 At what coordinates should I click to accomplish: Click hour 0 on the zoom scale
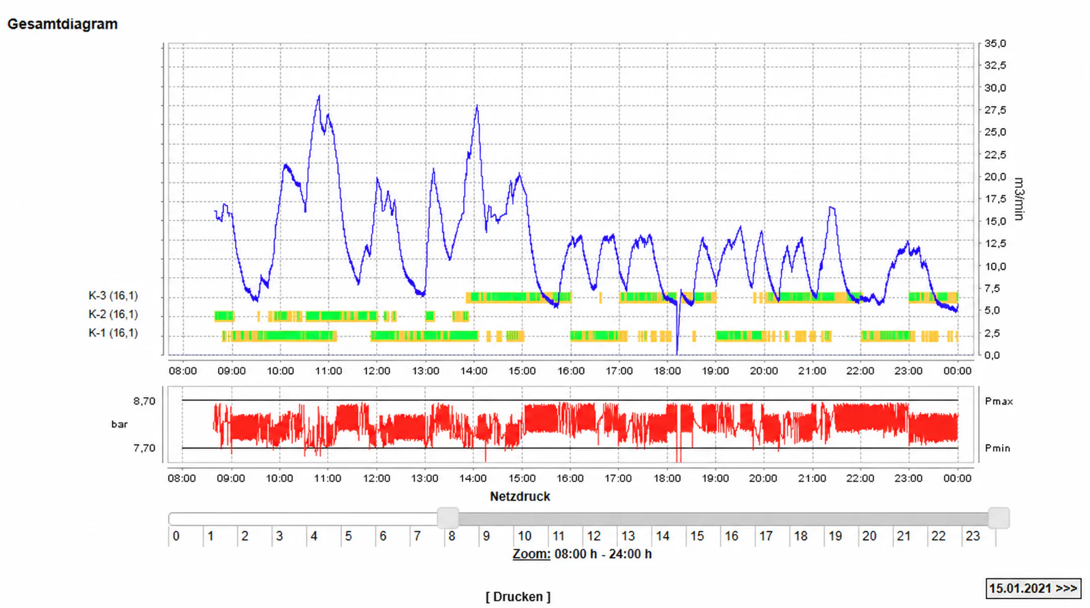[176, 537]
